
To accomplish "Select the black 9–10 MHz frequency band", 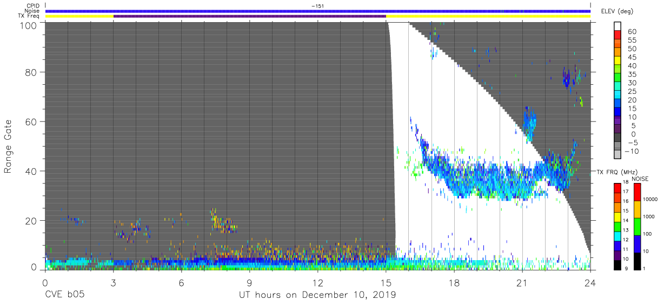I will (x=617, y=264).
